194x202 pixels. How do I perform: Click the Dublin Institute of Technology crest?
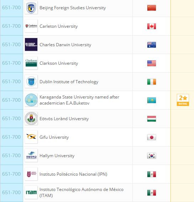[x=31, y=81]
